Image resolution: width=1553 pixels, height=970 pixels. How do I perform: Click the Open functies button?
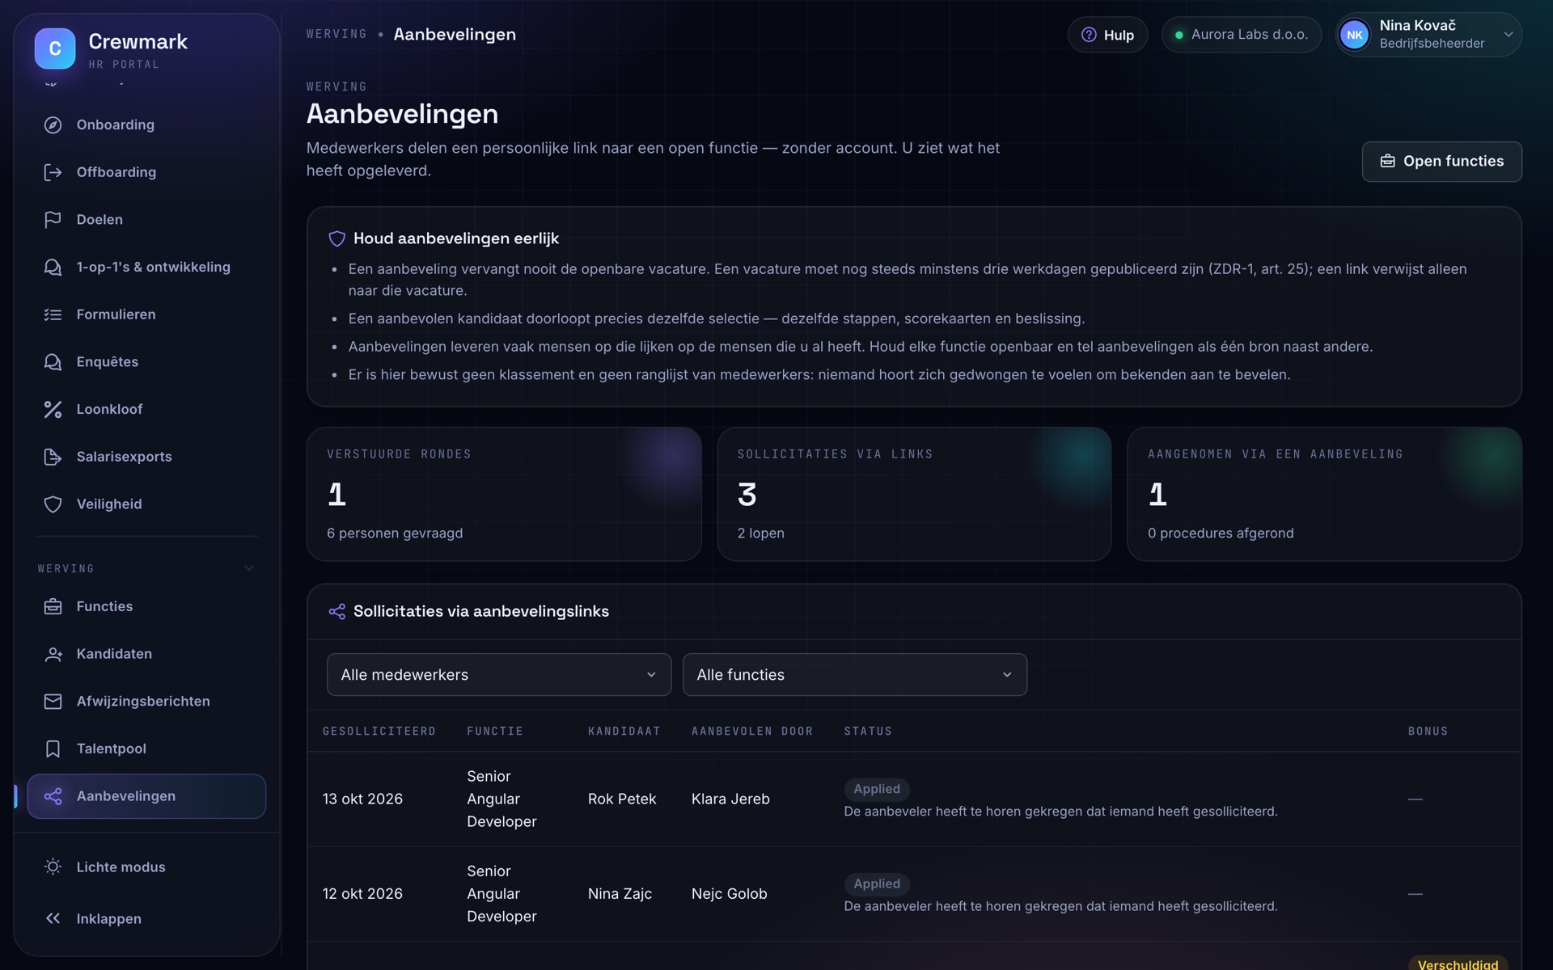pos(1441,162)
